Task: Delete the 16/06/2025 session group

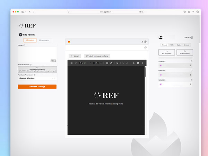Action: (192, 71)
